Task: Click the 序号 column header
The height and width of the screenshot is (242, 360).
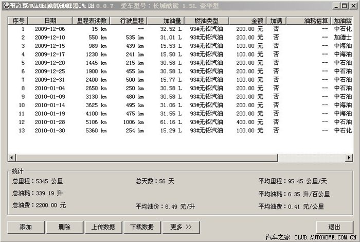Action: pyautogui.click(x=19, y=21)
